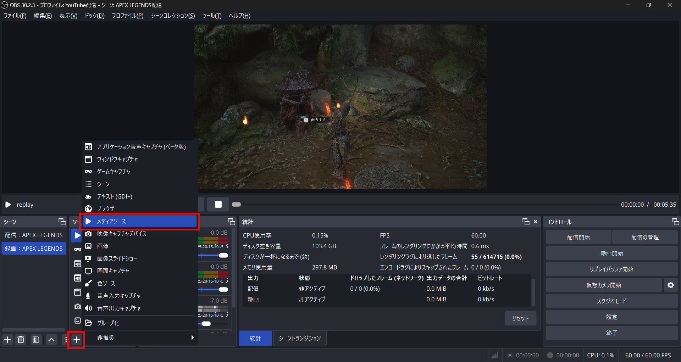Pop out the 統計 dock

pyautogui.click(x=526, y=222)
